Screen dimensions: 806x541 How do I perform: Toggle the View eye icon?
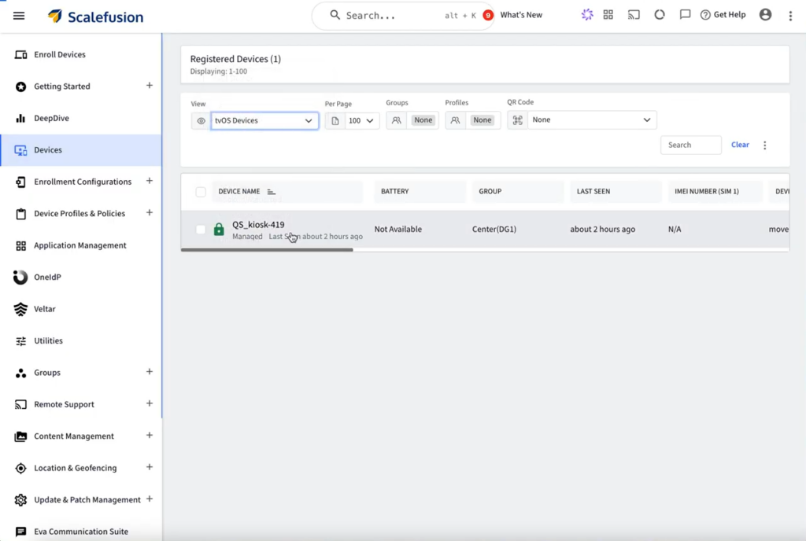click(201, 121)
